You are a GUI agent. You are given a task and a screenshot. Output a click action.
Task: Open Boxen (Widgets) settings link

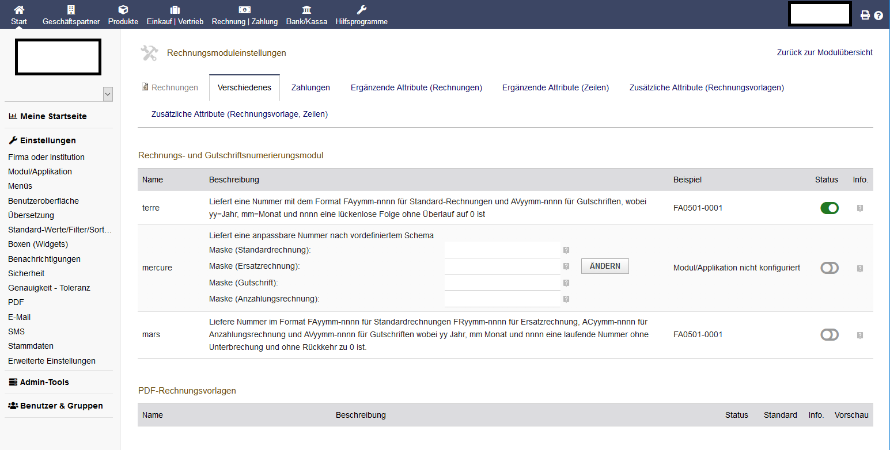pyautogui.click(x=38, y=244)
